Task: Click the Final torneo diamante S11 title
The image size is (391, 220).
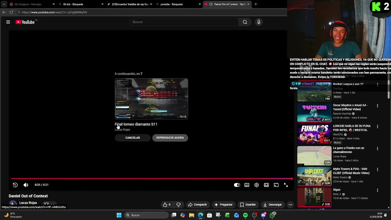Action: 136,124
